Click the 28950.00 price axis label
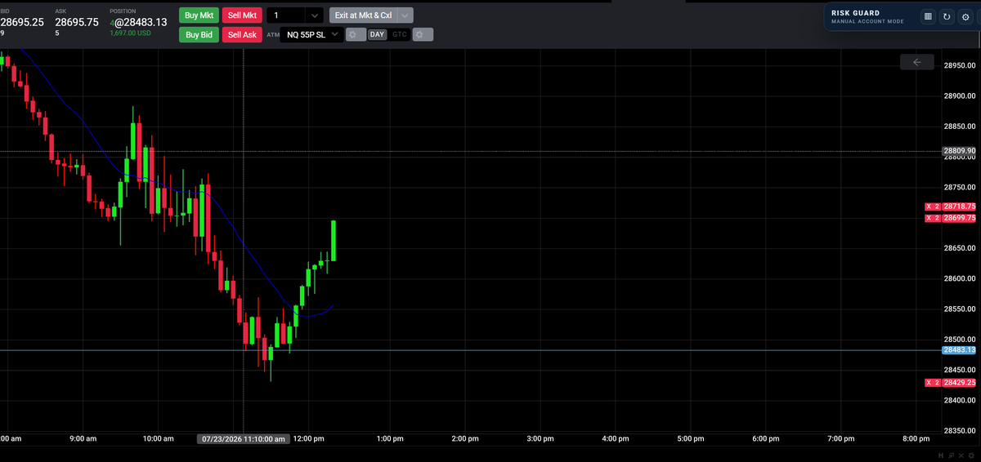 pyautogui.click(x=960, y=65)
